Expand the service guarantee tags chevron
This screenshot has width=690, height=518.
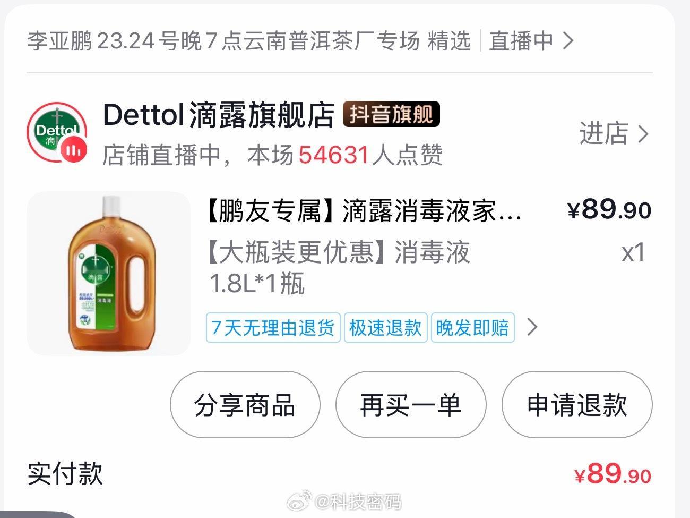point(532,327)
